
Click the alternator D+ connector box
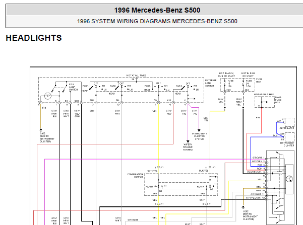coord(289,122)
